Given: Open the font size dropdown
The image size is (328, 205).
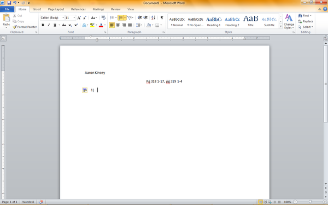Looking at the screenshot, I should coord(74,18).
